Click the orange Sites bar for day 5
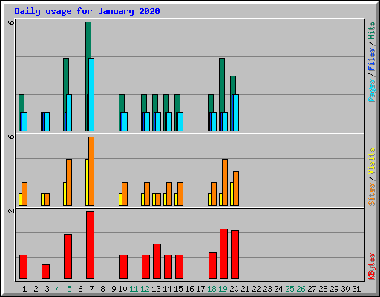 pyautogui.click(x=69, y=182)
